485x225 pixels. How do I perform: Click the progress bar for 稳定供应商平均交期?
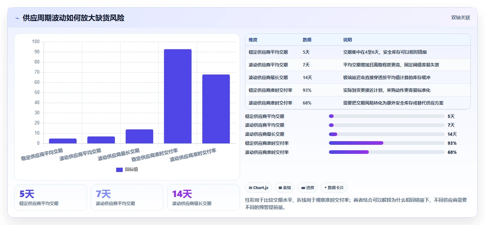tap(387, 116)
